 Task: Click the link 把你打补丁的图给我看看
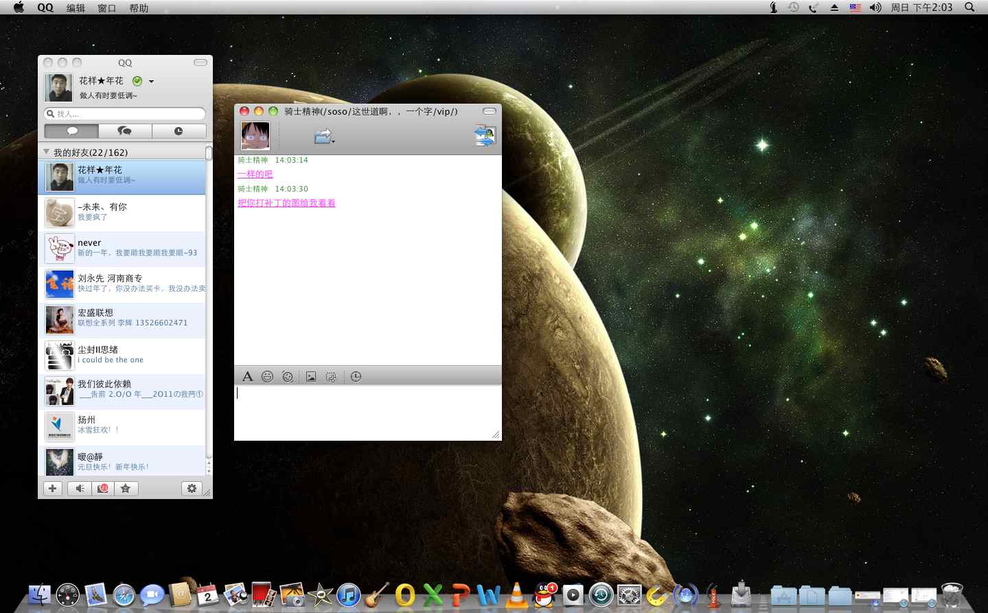pos(286,203)
